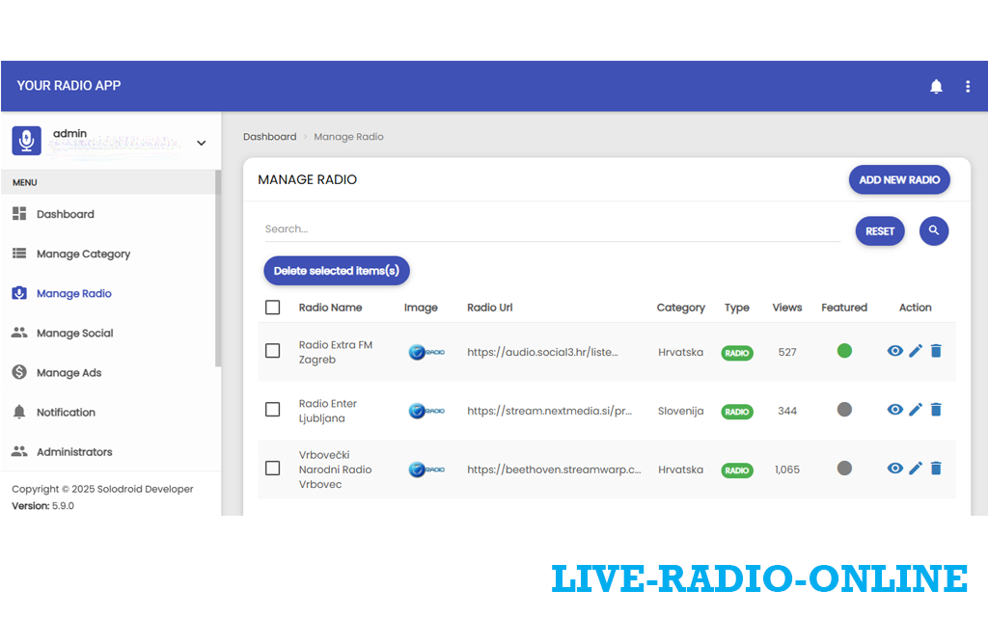
Task: Click the notification bell in the header
Action: pos(936,87)
